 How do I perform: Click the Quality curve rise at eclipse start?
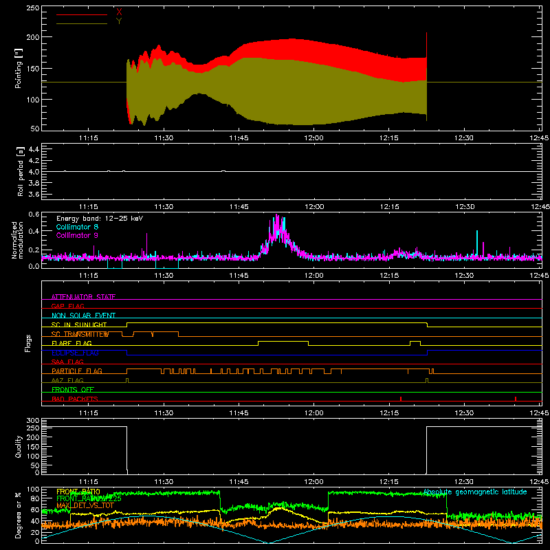(x=426, y=449)
